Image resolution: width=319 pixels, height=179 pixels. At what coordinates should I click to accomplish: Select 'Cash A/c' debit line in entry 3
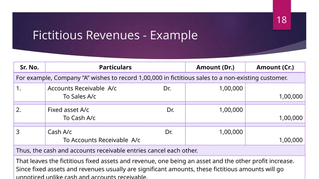click(60, 132)
